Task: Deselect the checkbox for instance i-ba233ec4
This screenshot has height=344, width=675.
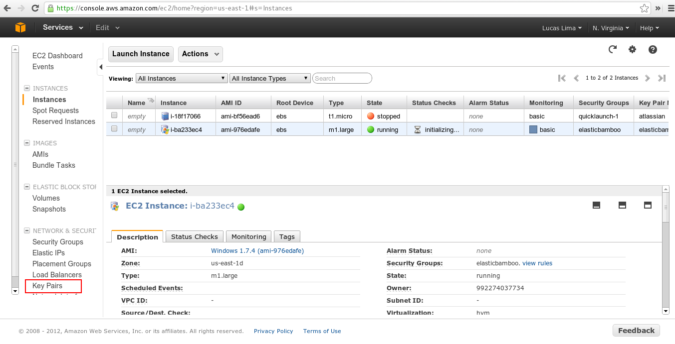Action: 114,129
